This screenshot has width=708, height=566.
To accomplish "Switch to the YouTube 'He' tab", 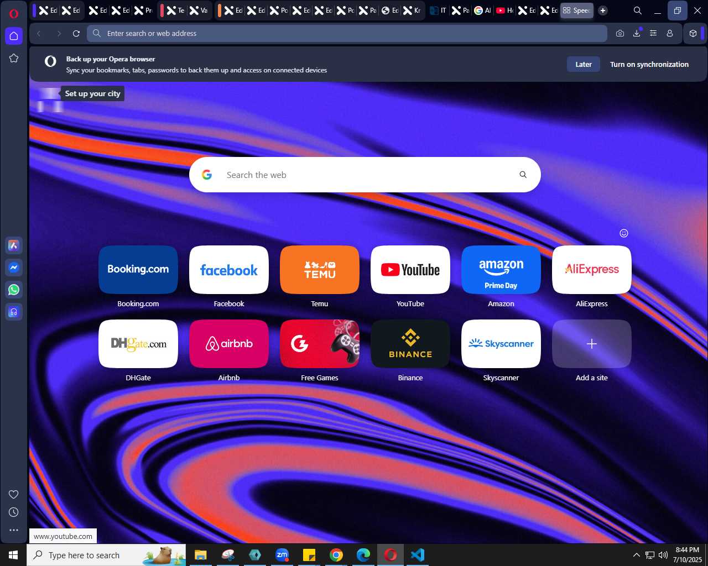I will pos(505,11).
